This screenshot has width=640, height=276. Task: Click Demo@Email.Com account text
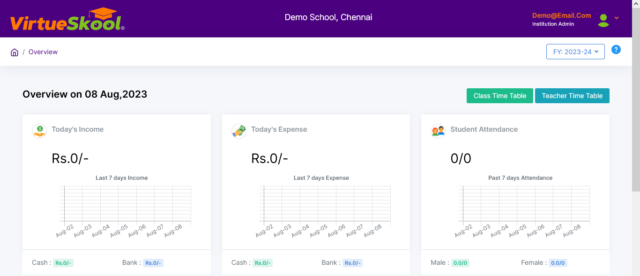(562, 15)
